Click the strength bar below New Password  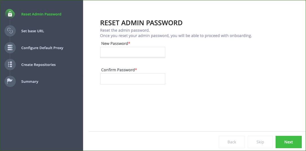(133, 57)
